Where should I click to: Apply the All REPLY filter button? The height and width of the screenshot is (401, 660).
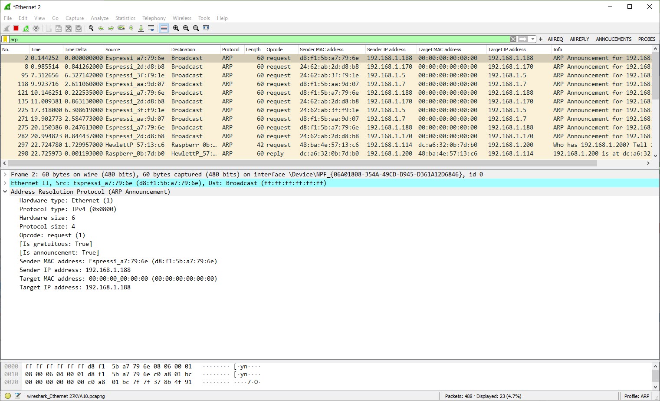click(579, 39)
